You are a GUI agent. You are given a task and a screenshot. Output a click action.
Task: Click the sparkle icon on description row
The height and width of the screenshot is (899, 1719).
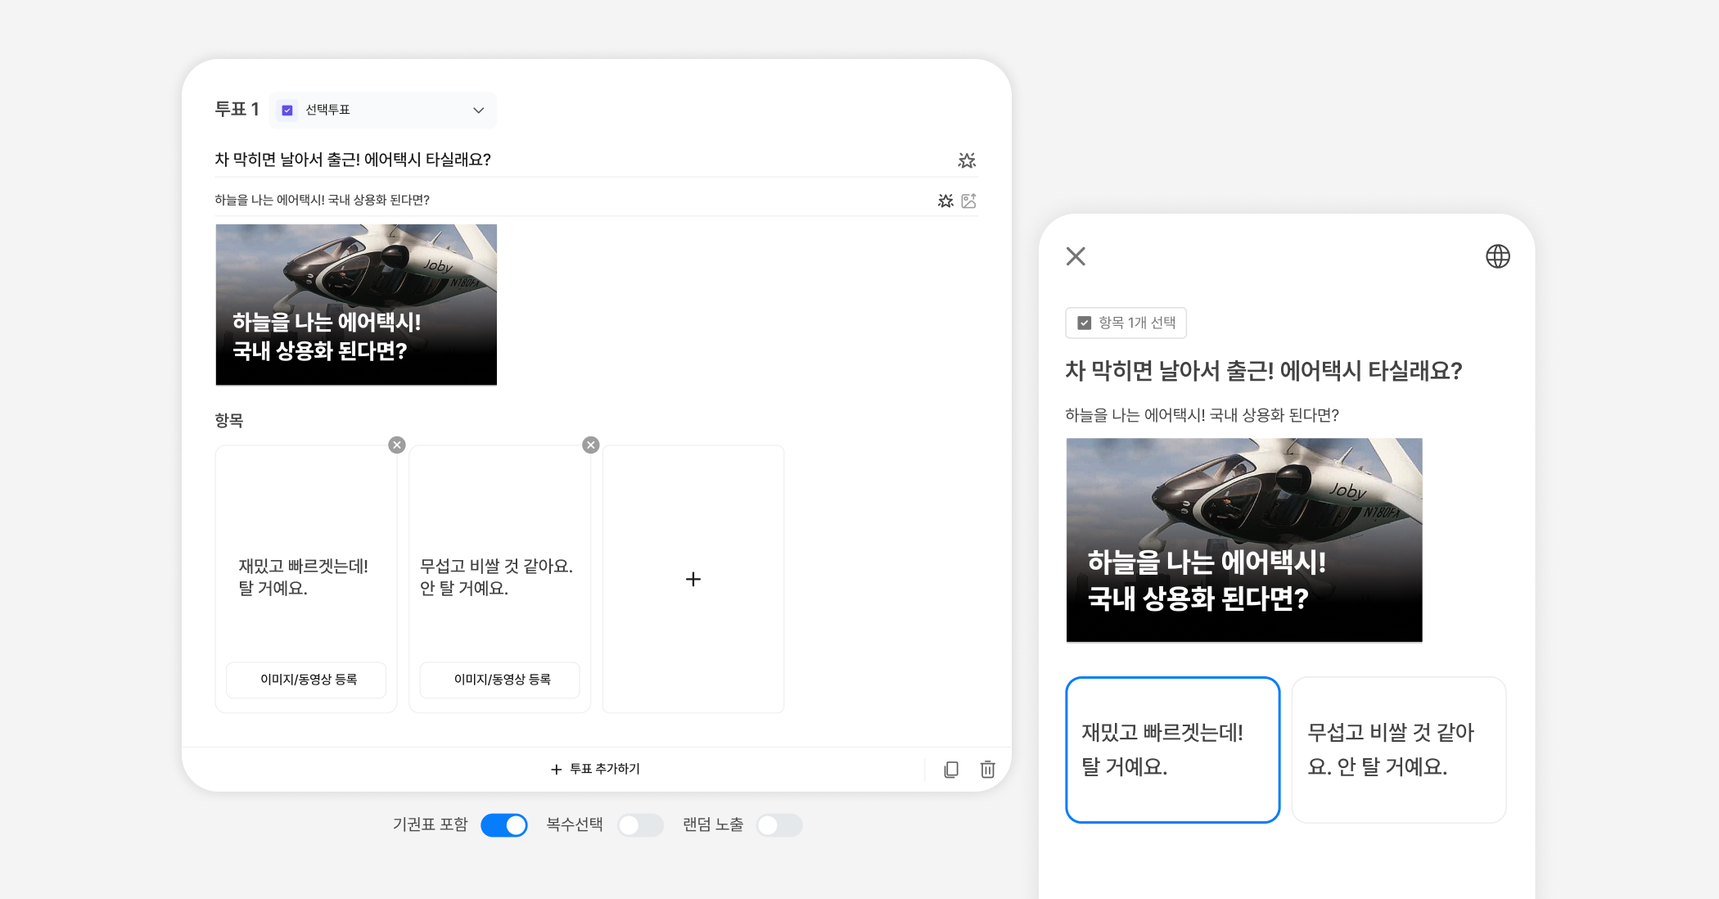945,201
